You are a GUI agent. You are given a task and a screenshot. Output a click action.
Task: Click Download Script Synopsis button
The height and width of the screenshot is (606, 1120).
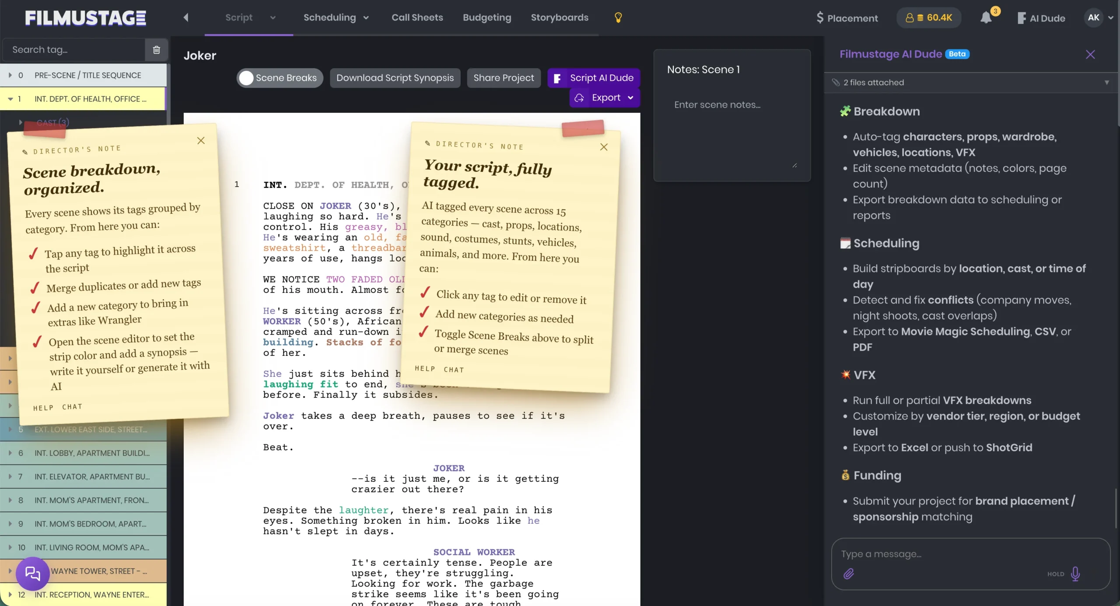[x=395, y=78]
